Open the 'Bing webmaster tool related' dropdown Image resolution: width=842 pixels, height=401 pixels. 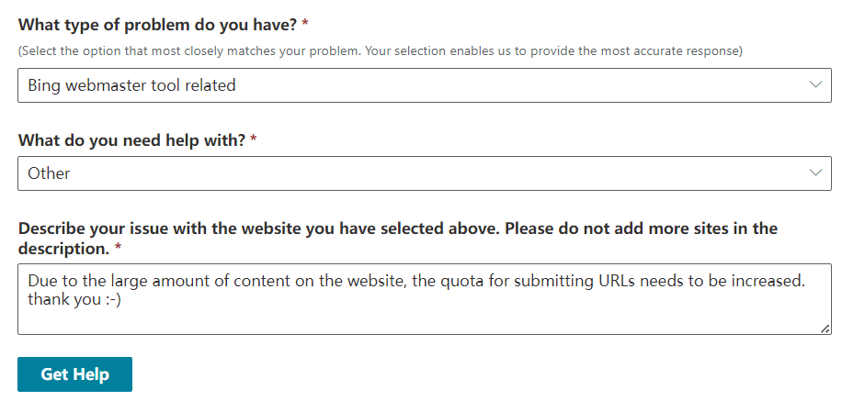pos(425,85)
